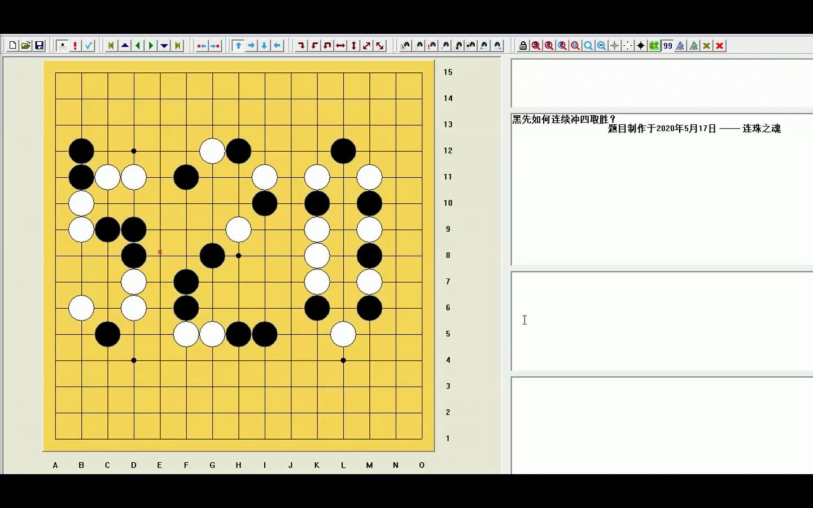Click the white stone at B6

81,308
